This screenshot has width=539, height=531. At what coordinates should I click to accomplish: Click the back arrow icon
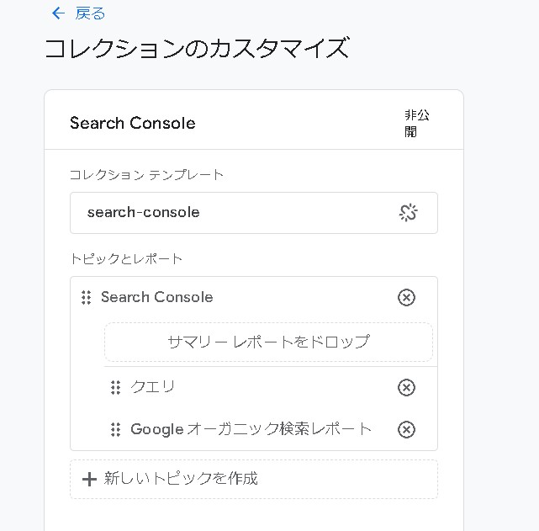[57, 13]
